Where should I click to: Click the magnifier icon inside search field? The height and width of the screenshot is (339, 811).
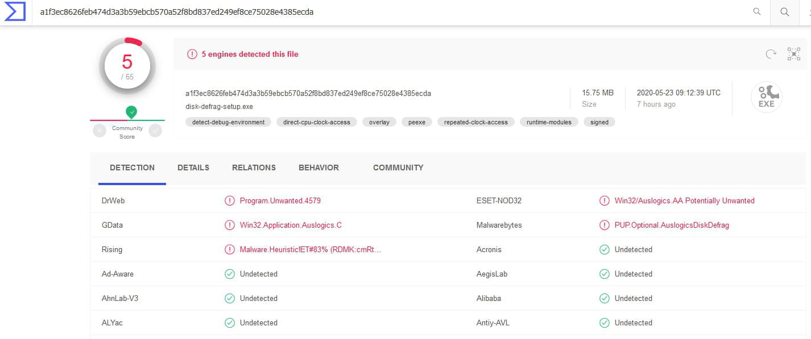pyautogui.click(x=757, y=11)
